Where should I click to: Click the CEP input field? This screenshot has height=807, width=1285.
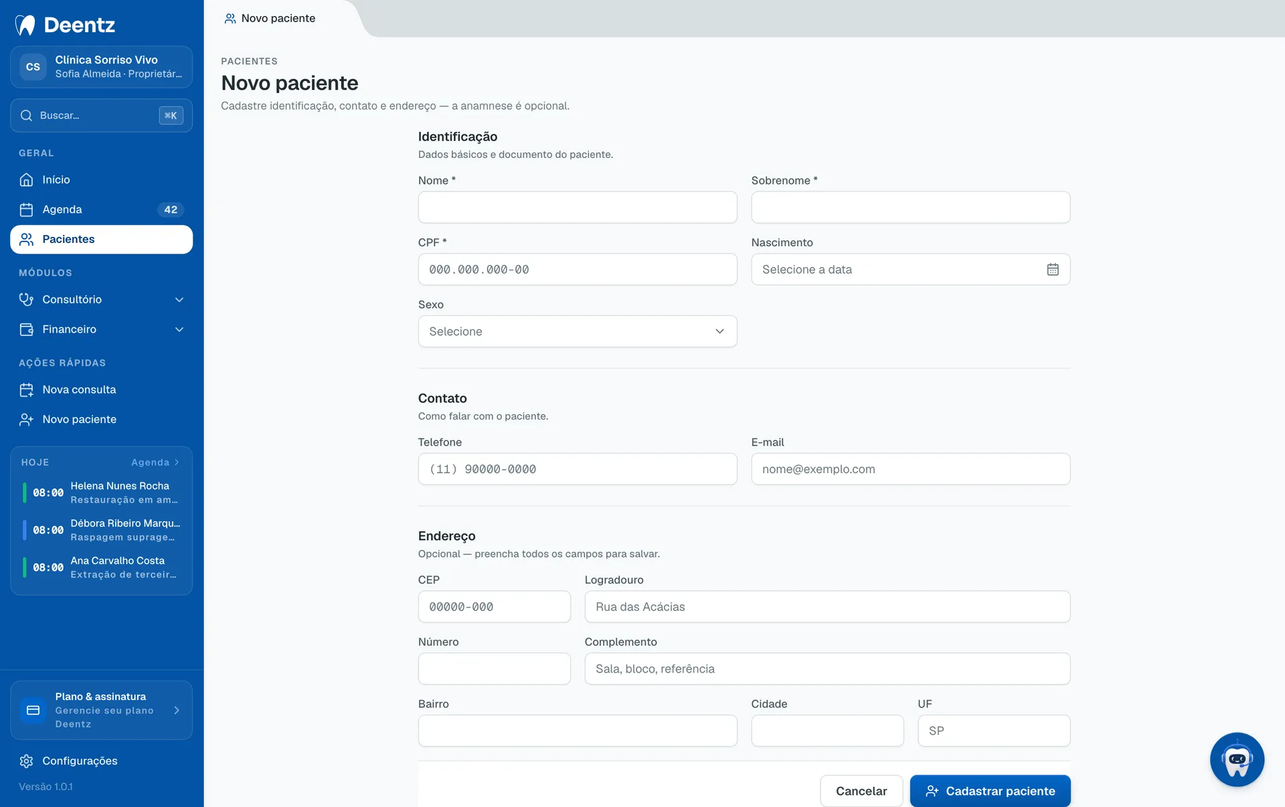494,607
